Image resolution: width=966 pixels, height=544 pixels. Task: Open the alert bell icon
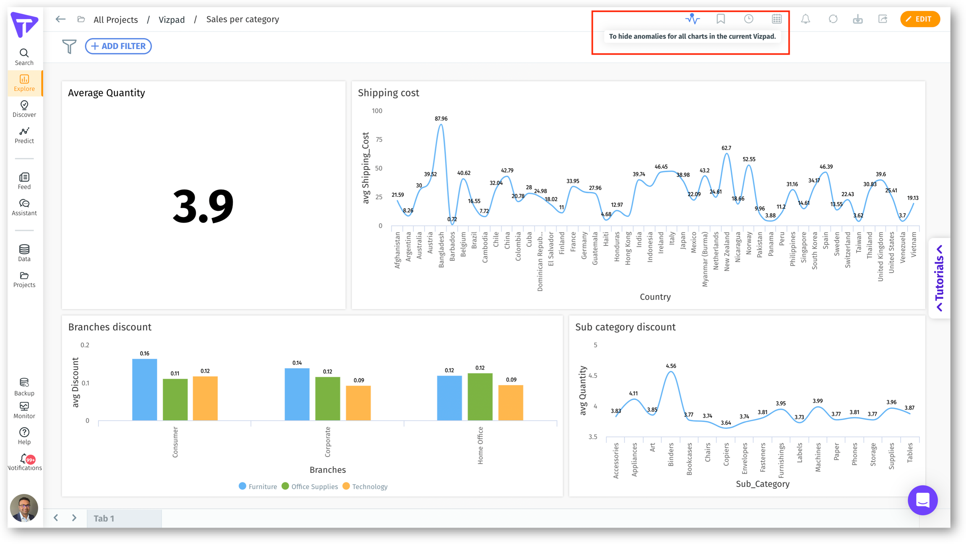805,19
